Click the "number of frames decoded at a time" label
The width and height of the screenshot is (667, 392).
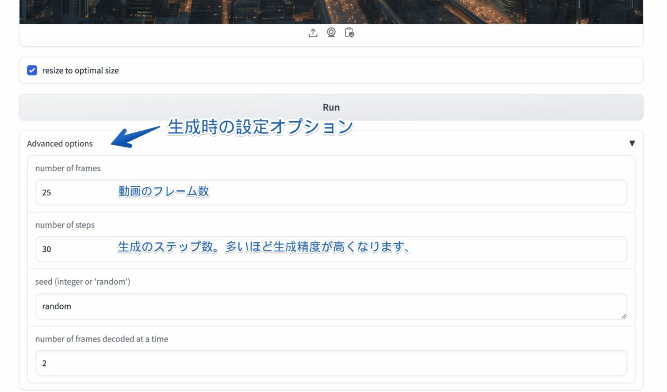(102, 339)
